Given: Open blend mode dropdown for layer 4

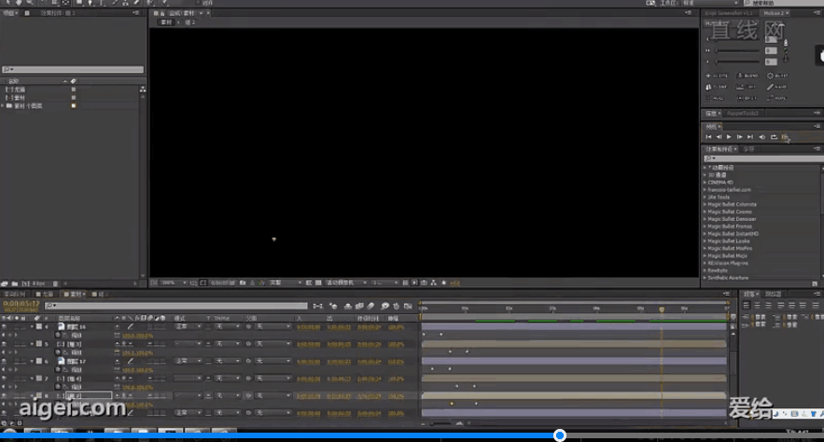Looking at the screenshot, I should tap(186, 327).
